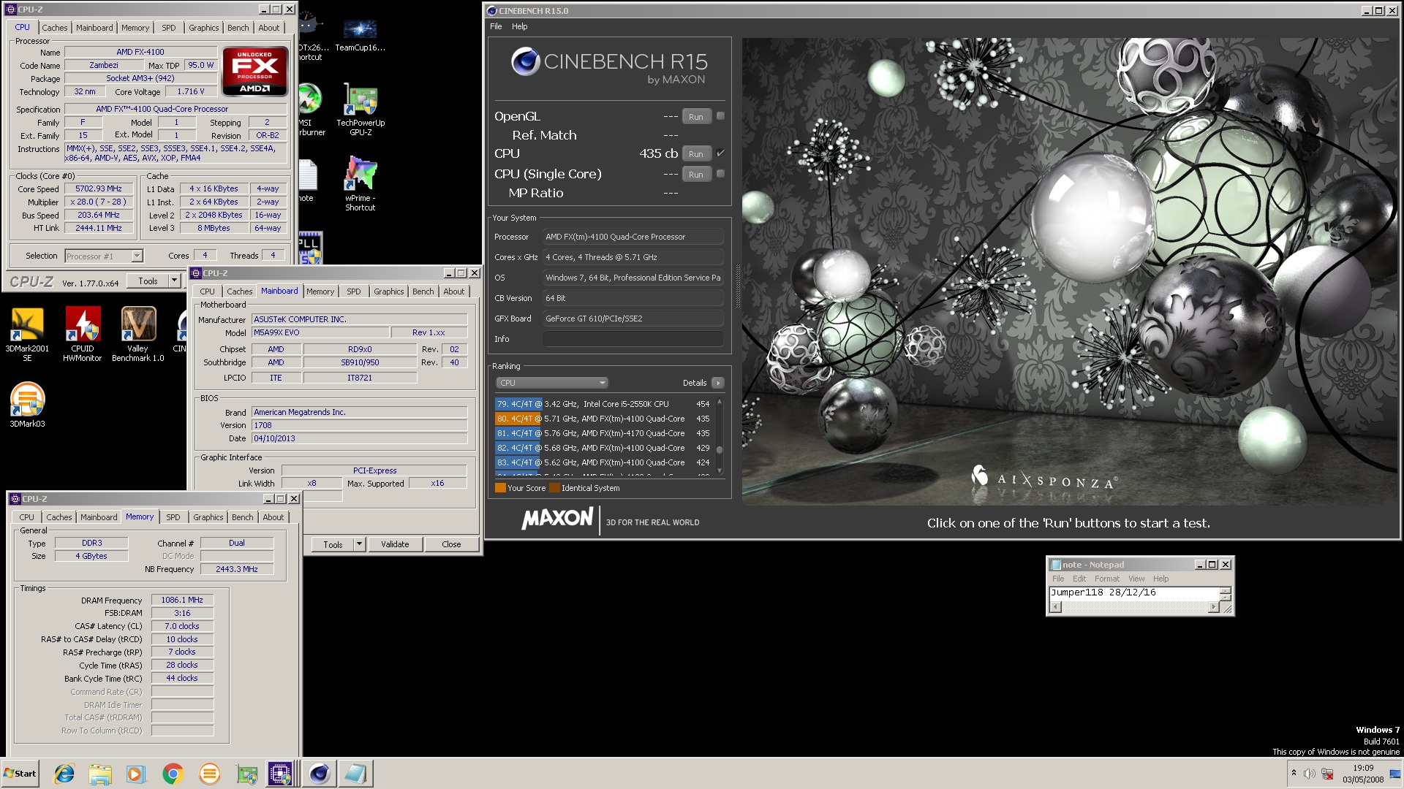The width and height of the screenshot is (1404, 789).
Task: Click Notepad's horizontal scrollbar track
Action: (x=1134, y=608)
